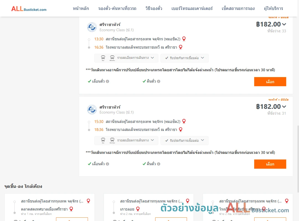Image resolution: width=299 pixels, height=221 pixels.
Task: Open map pin in ตลาดสดเทศบาลเมืองศรีราชา card top row
Action: click(88, 201)
